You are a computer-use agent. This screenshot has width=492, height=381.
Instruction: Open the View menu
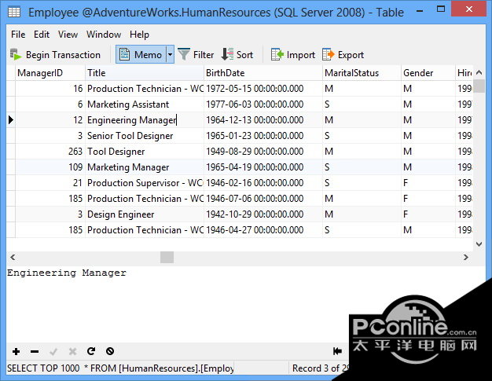68,35
